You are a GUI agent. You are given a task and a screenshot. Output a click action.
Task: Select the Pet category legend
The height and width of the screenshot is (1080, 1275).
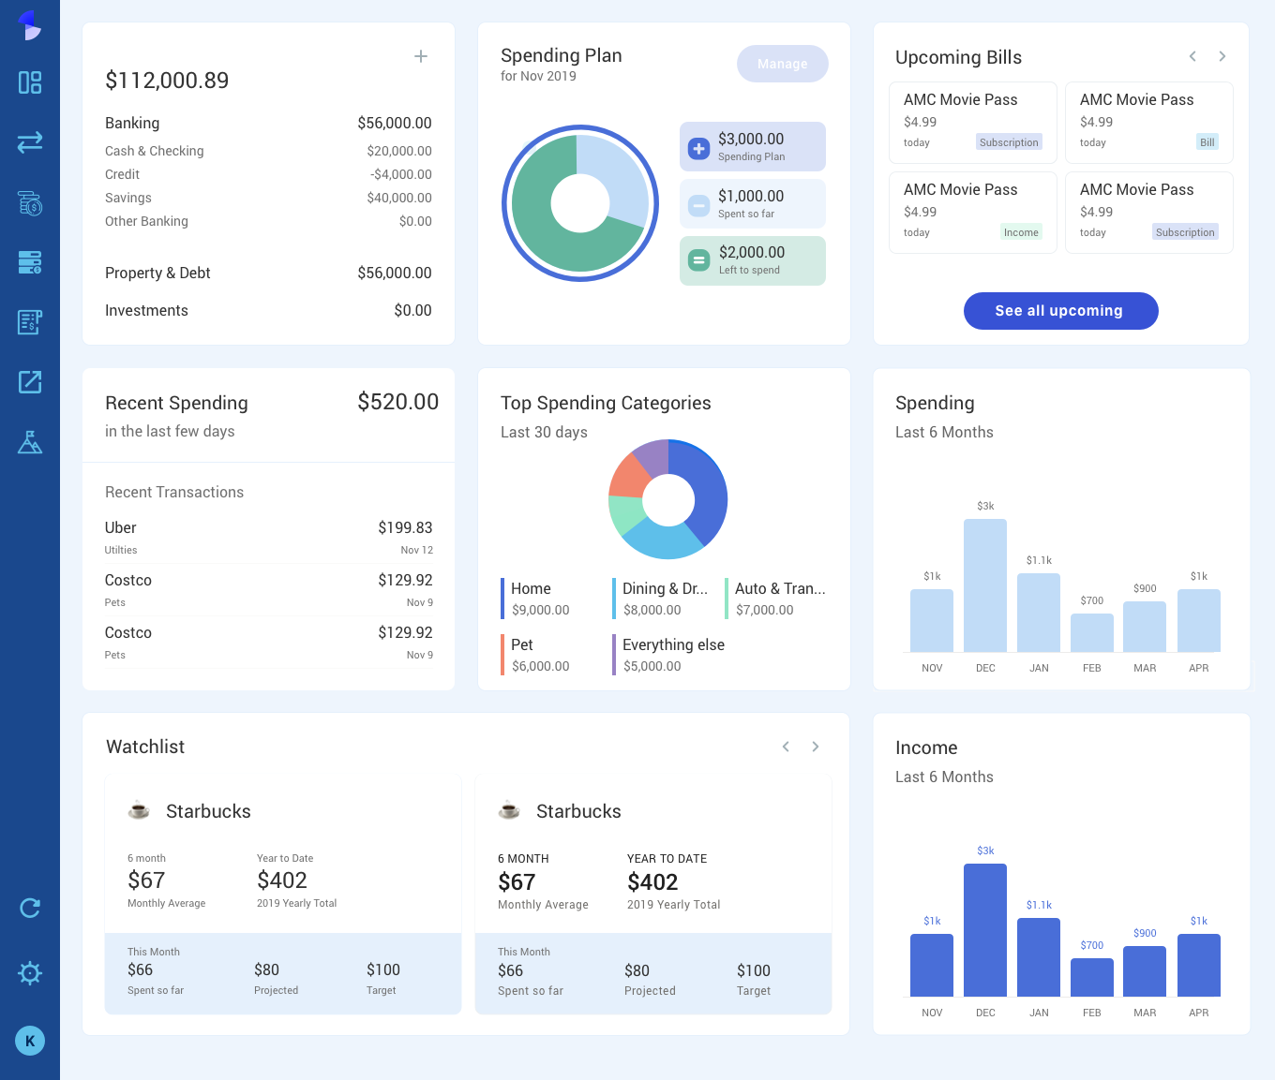pyautogui.click(x=535, y=655)
